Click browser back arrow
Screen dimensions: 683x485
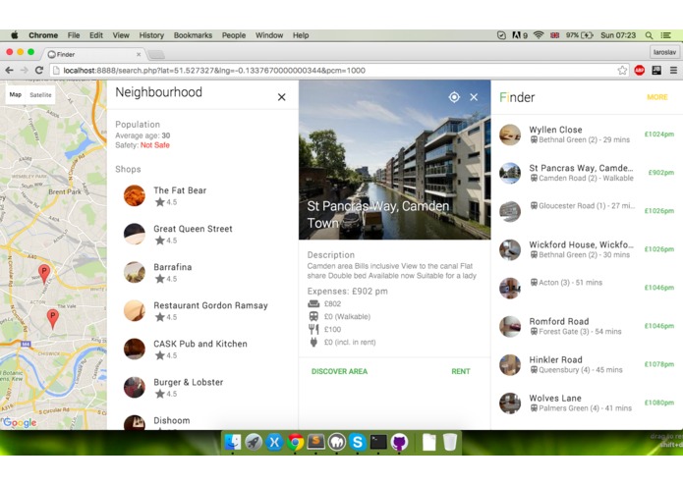(x=9, y=70)
